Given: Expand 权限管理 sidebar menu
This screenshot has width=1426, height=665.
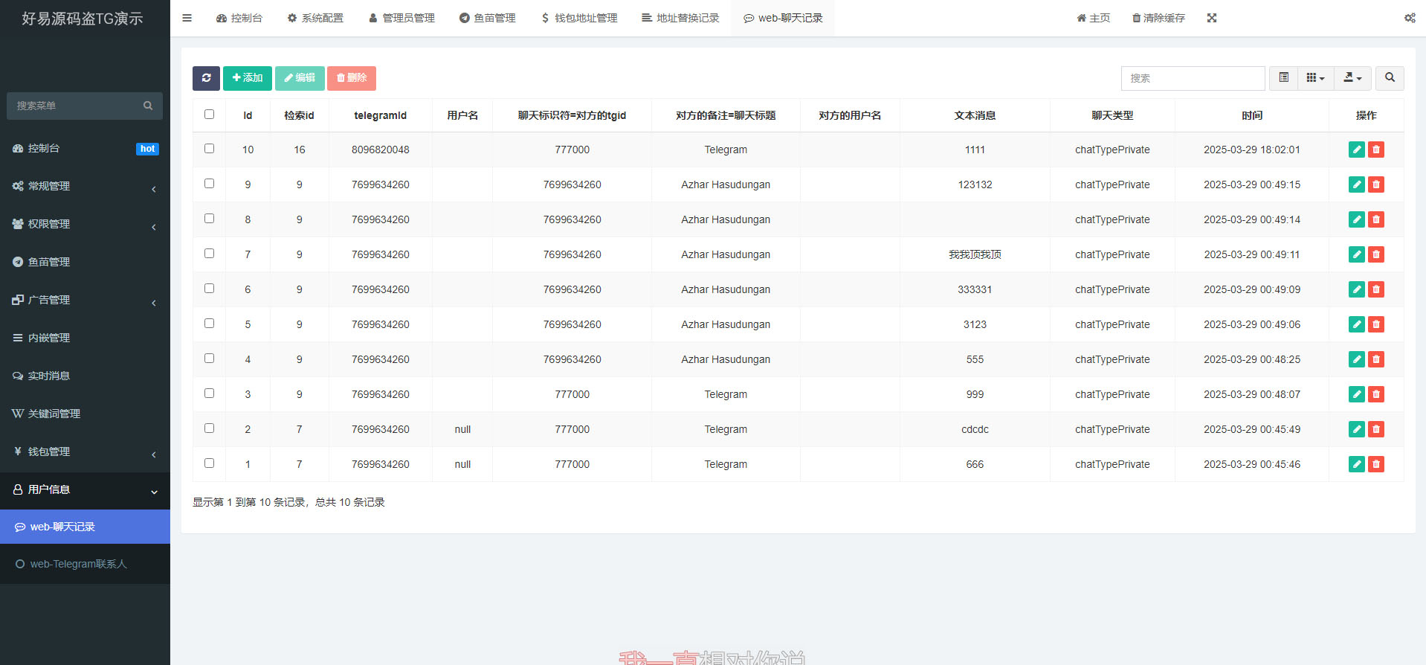Looking at the screenshot, I should click(x=85, y=224).
